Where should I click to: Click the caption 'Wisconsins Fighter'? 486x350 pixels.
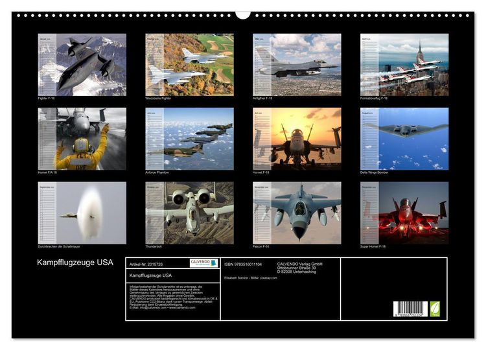[158, 99]
